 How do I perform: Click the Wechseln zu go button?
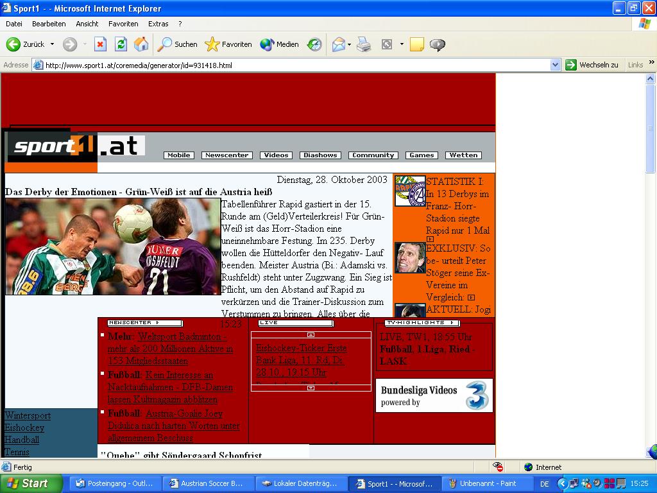click(x=592, y=65)
